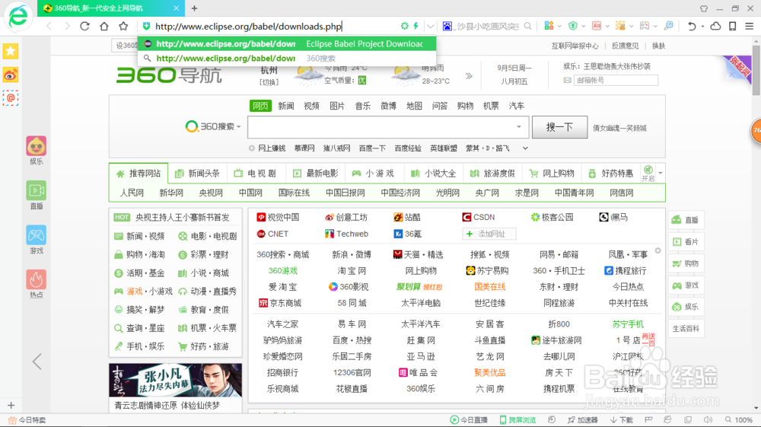Add sidebar app with plus icon
761x427 pixels.
coord(11,405)
